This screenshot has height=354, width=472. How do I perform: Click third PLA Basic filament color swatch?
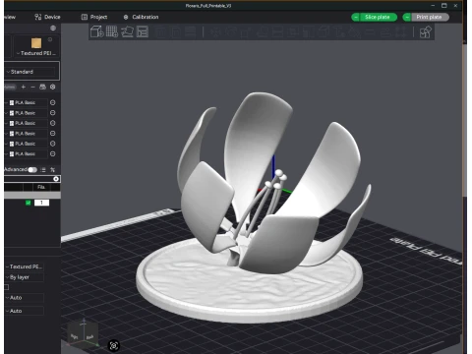coord(12,123)
